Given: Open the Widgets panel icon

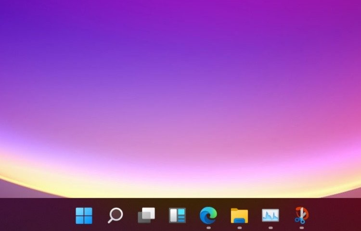Looking at the screenshot, I should click(x=177, y=215).
